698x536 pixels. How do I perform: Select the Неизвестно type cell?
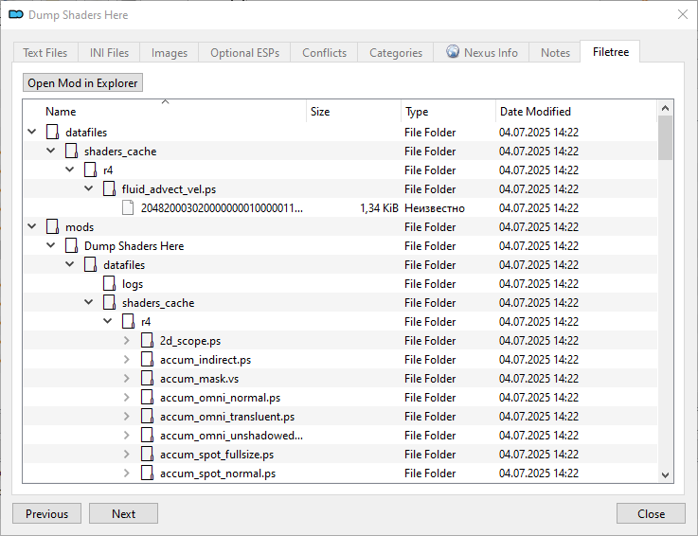435,208
